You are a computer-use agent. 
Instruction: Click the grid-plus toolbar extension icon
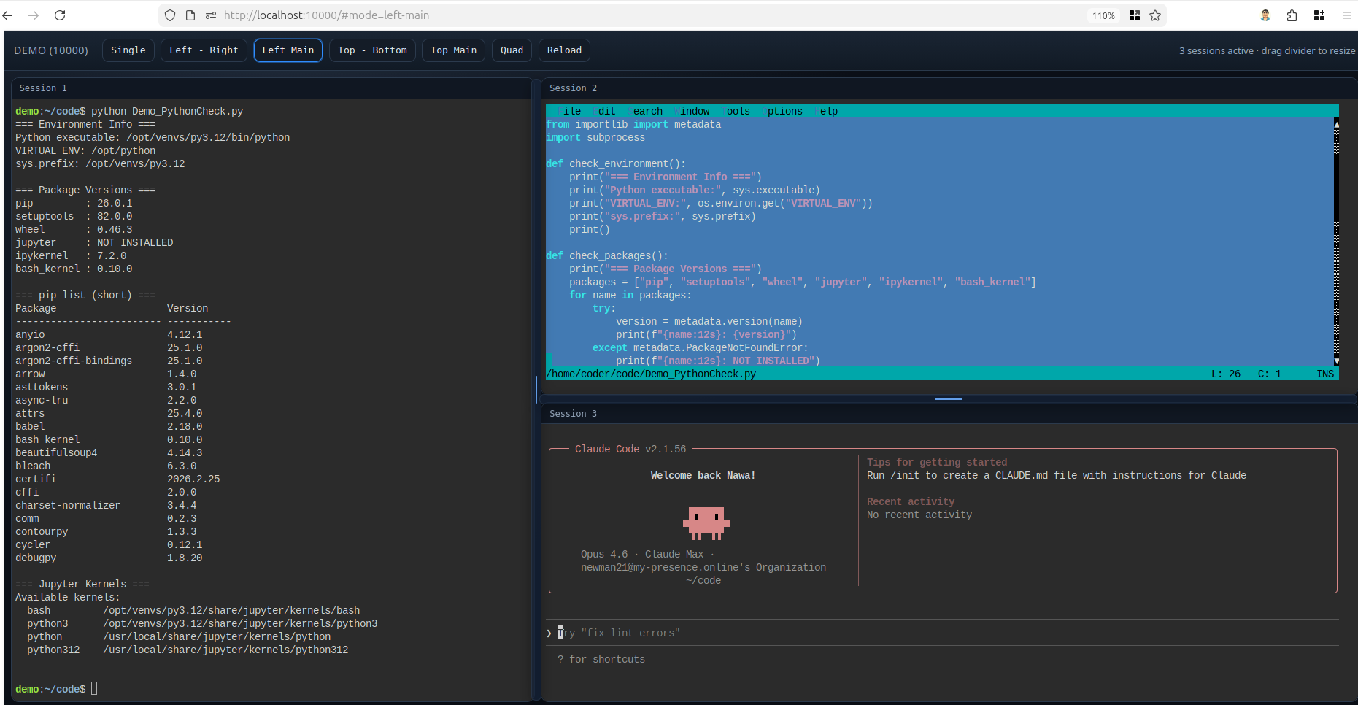click(x=1319, y=15)
